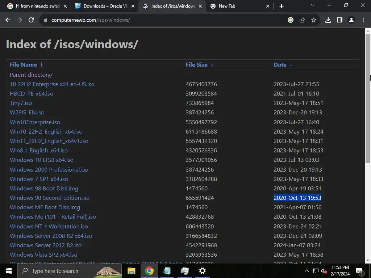Download Windows Me (101 - Retail Full).iso
Image resolution: width=371 pixels, height=278 pixels.
click(53, 217)
